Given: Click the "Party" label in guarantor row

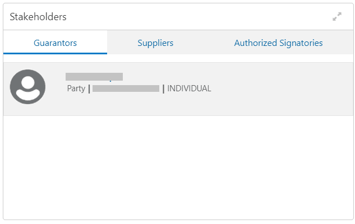Looking at the screenshot, I should (76, 88).
